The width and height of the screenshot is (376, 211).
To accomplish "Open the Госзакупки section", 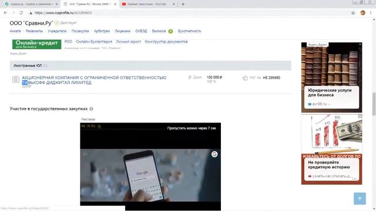I will [x=80, y=31].
